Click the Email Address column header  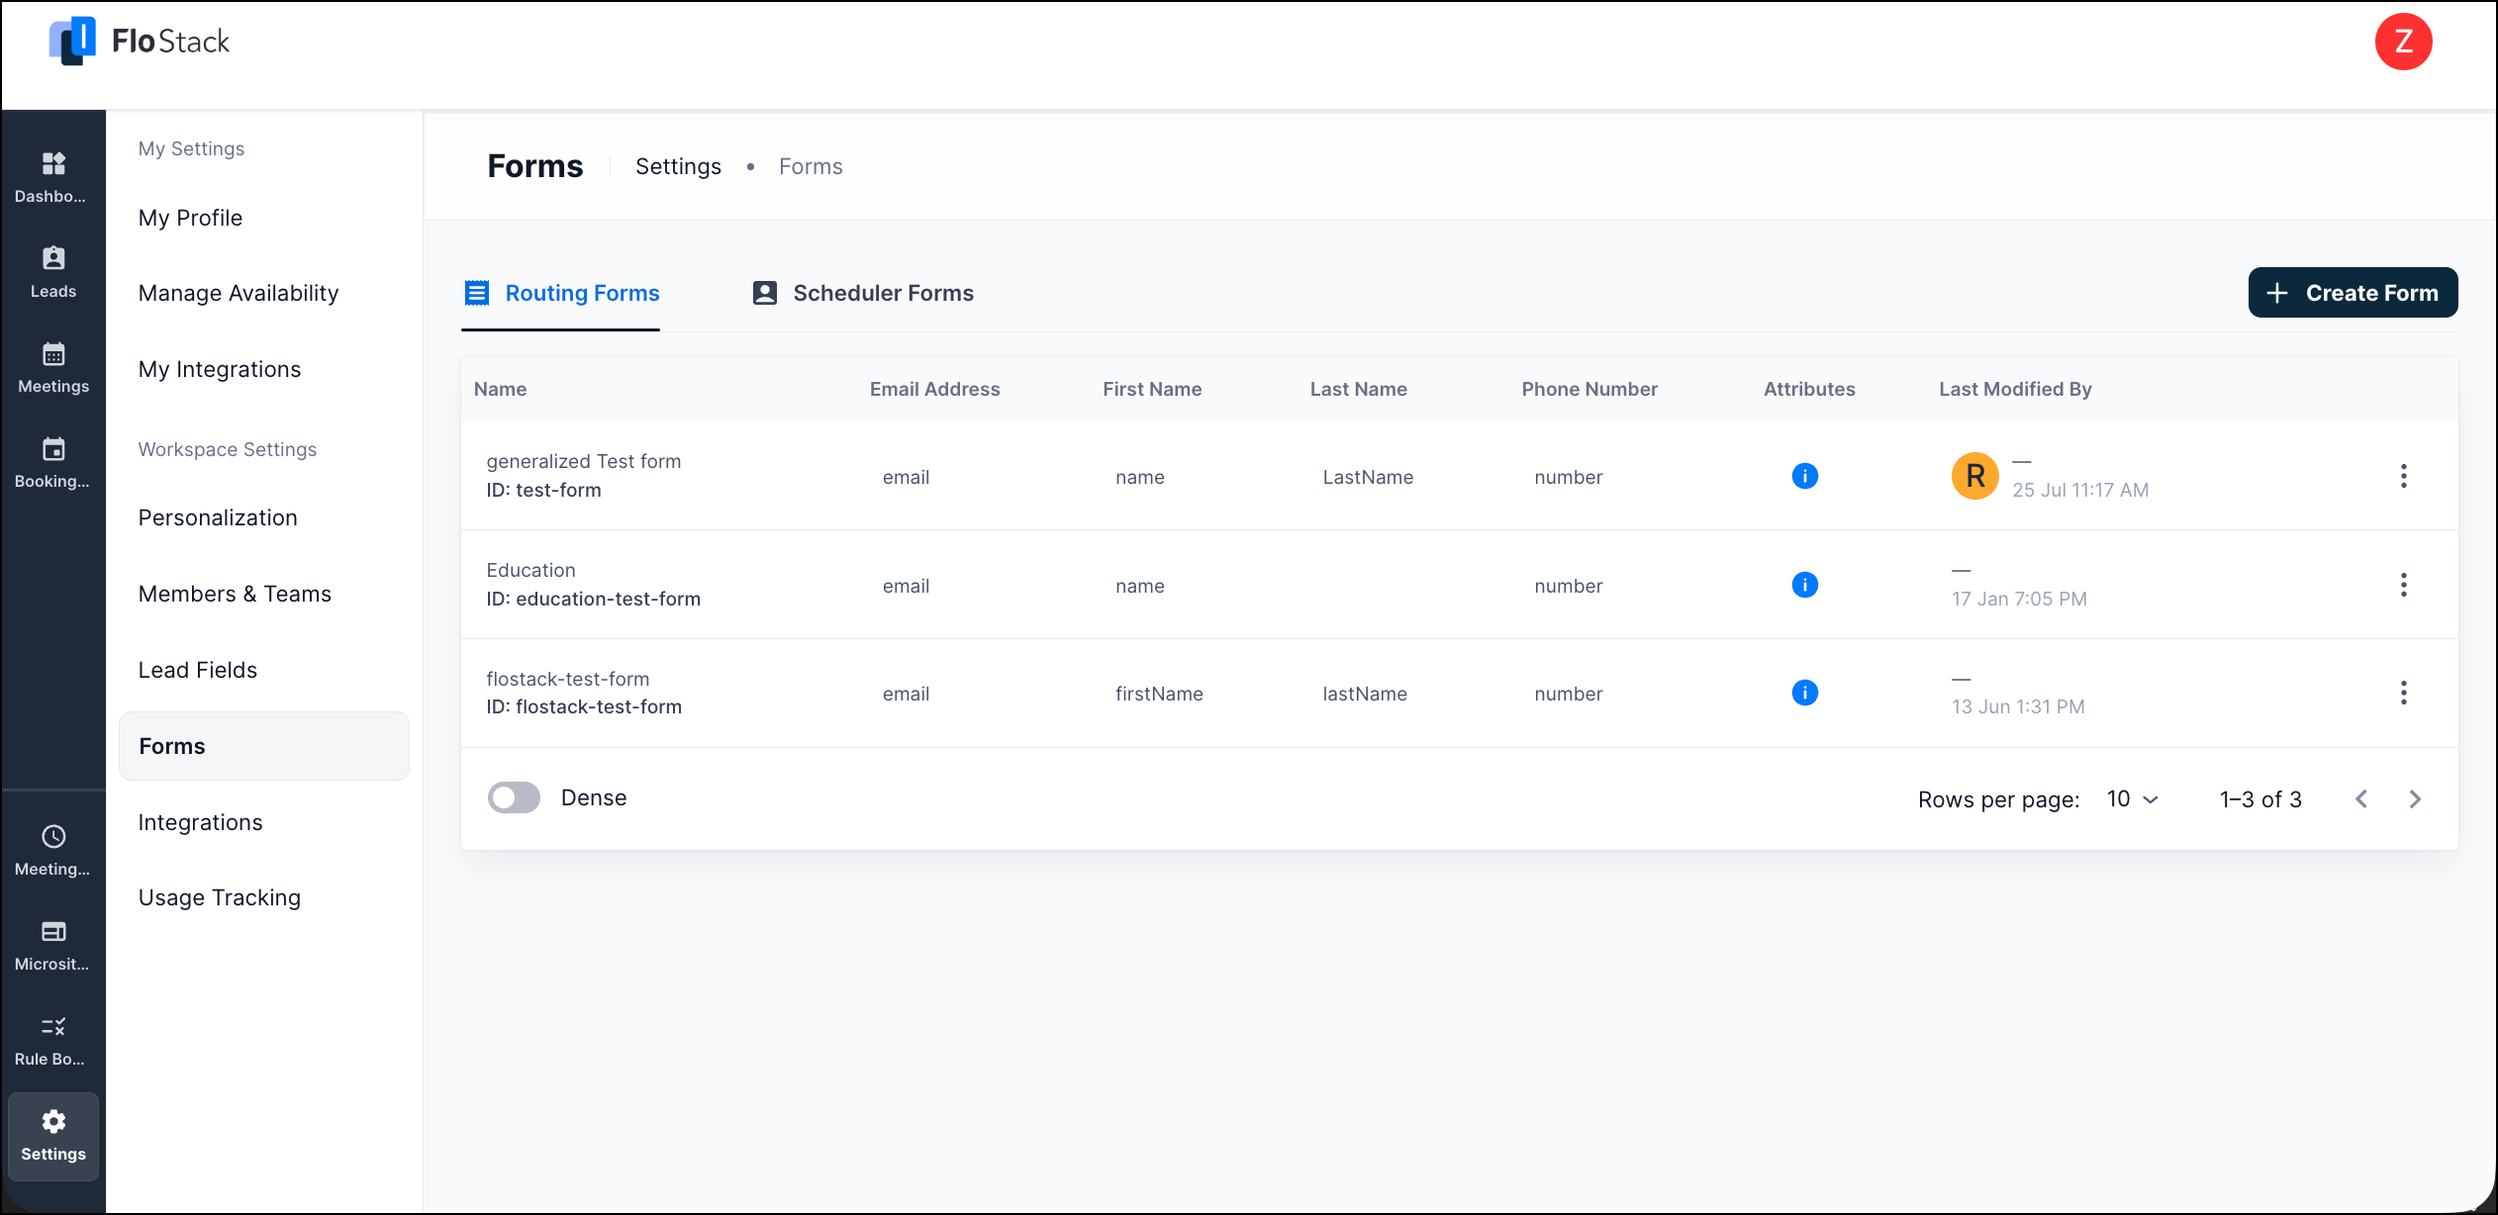pyautogui.click(x=934, y=389)
